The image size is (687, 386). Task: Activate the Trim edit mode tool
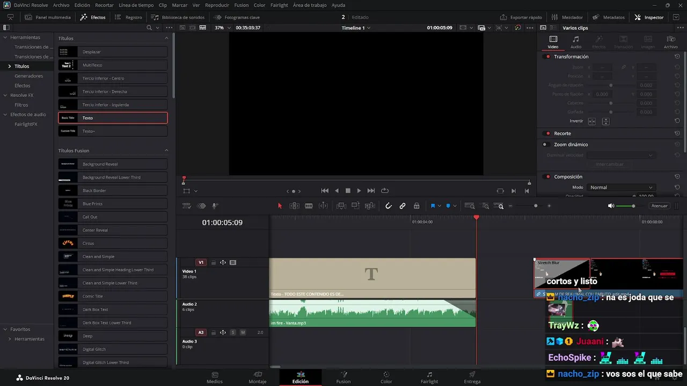click(294, 206)
